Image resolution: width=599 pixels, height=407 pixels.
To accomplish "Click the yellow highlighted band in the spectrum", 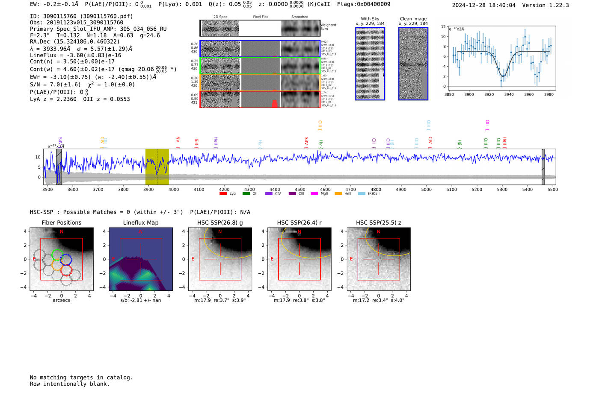I will [x=157, y=167].
